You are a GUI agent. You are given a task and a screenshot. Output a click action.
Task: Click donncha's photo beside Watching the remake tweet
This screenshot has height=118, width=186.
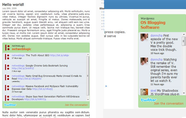tap(144, 61)
